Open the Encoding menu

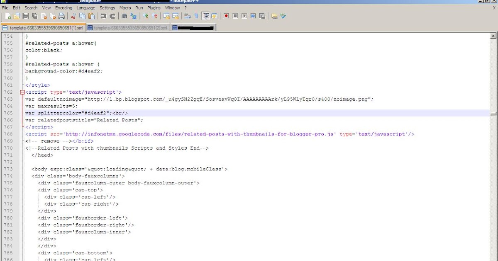pos(63,7)
